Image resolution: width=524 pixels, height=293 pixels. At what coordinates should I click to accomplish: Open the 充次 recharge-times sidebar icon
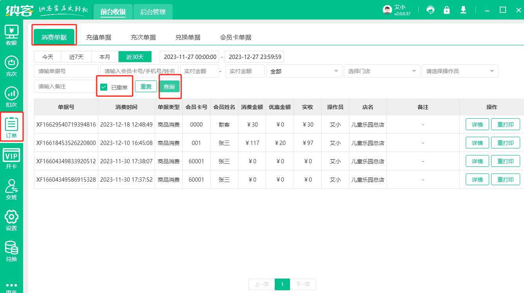coord(11,63)
